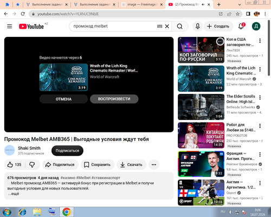Open the YouTube hamburger guide menu

(9, 27)
